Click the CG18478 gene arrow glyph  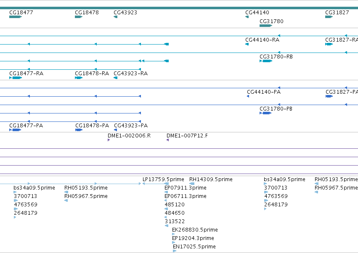[x=79, y=17]
